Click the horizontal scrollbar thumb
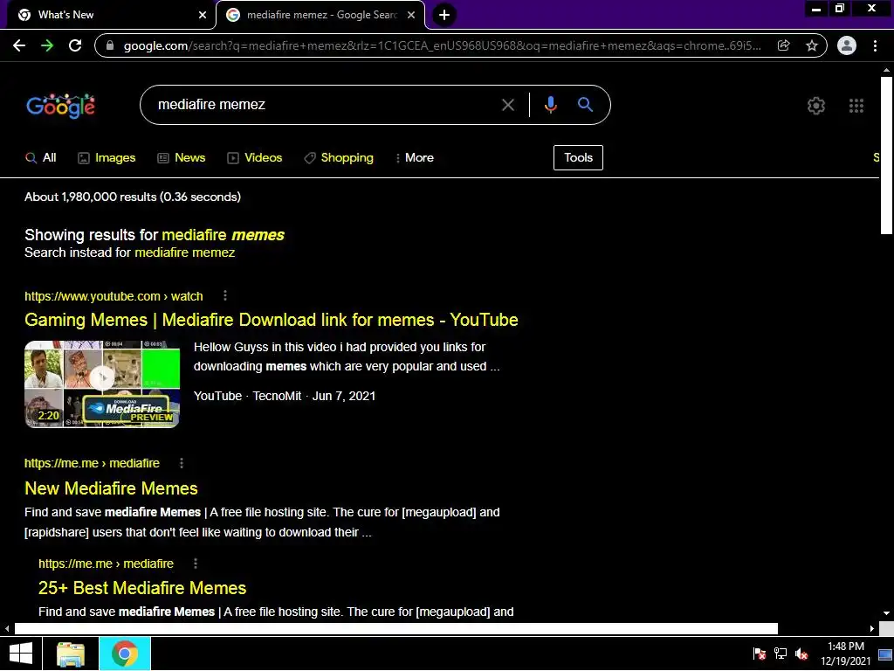The width and height of the screenshot is (894, 671). (x=395, y=629)
